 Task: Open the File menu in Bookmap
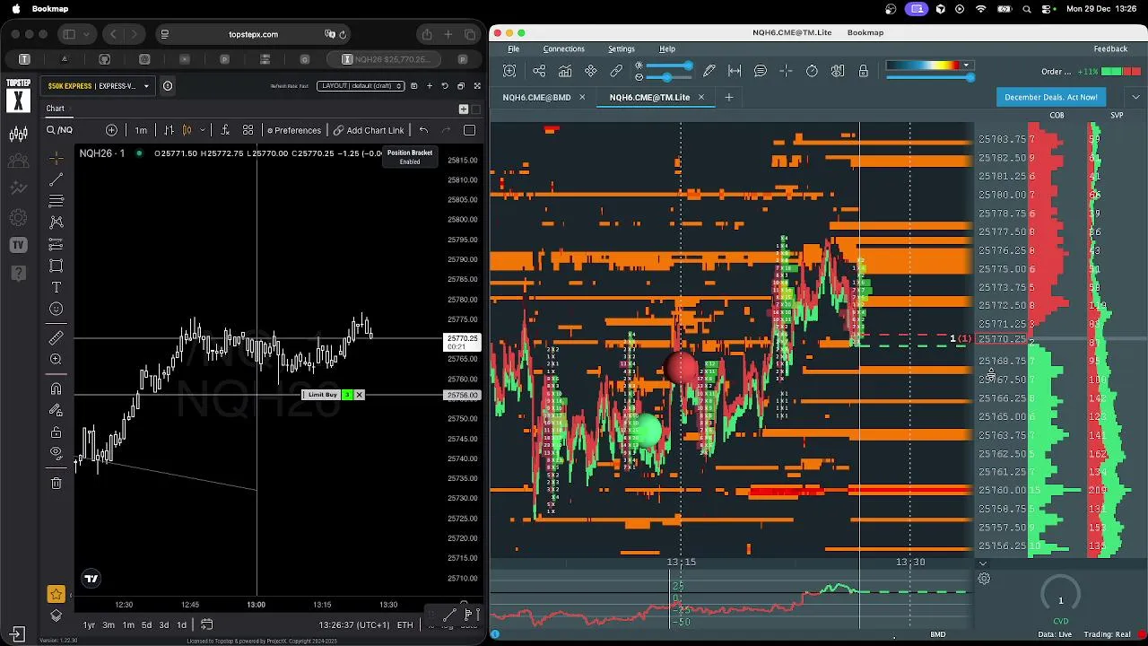point(514,48)
